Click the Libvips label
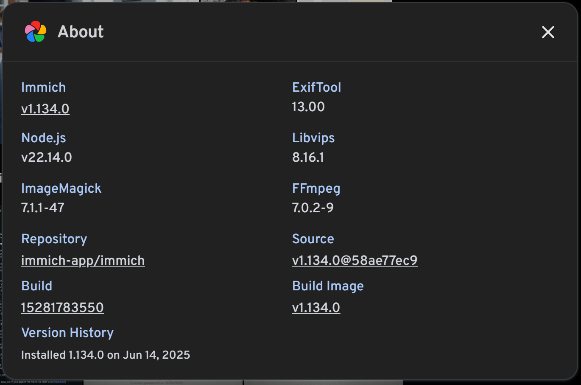Image resolution: width=581 pixels, height=385 pixels. pyautogui.click(x=313, y=138)
